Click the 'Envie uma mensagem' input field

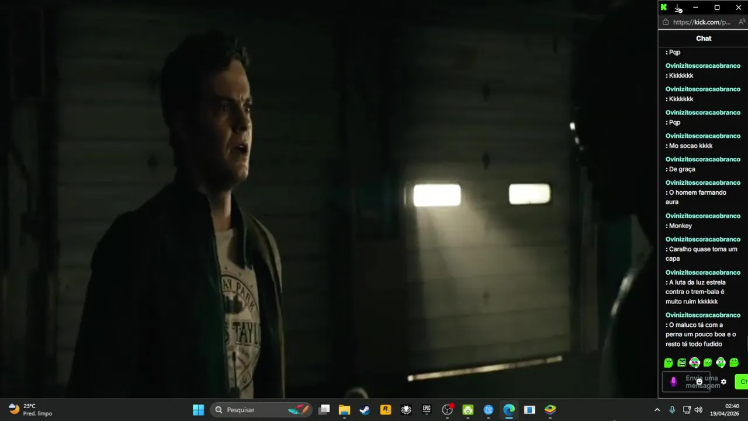click(686, 382)
